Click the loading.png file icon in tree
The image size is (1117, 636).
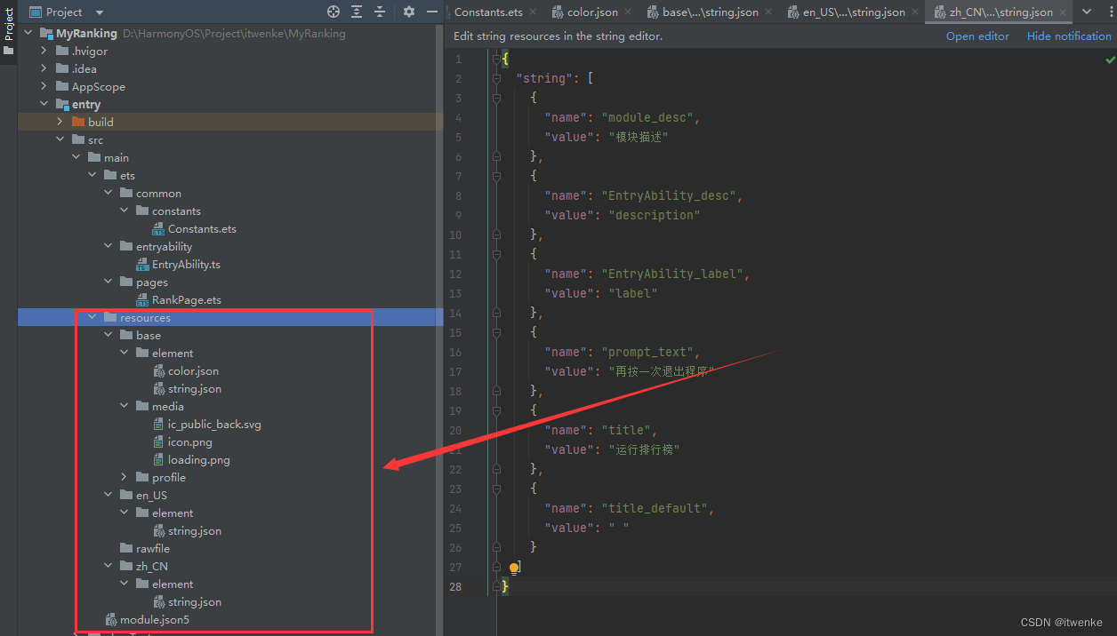[158, 460]
